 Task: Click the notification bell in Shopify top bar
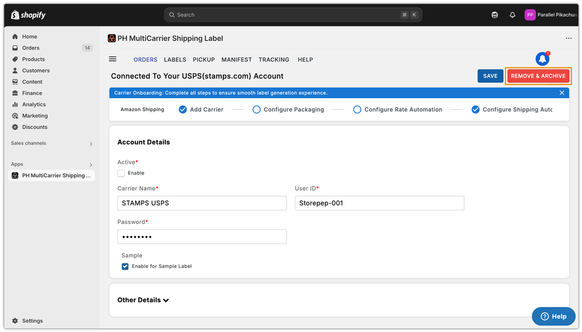click(512, 15)
